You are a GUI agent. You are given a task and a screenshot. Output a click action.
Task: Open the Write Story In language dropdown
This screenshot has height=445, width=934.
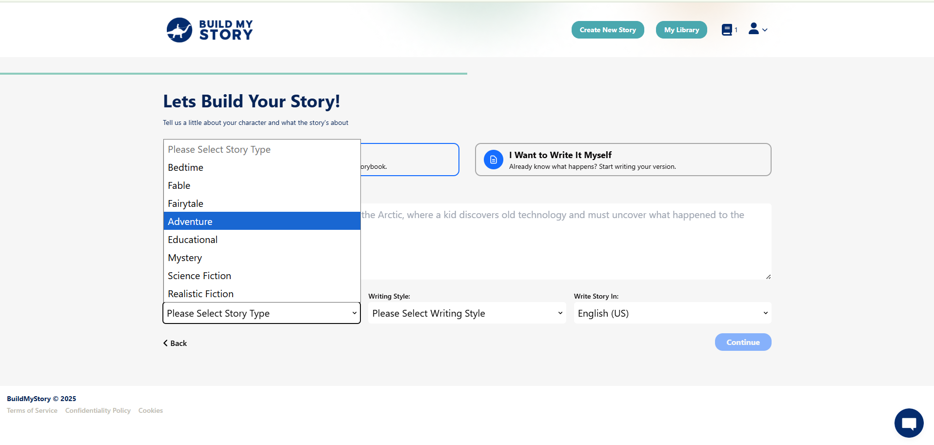pos(672,313)
